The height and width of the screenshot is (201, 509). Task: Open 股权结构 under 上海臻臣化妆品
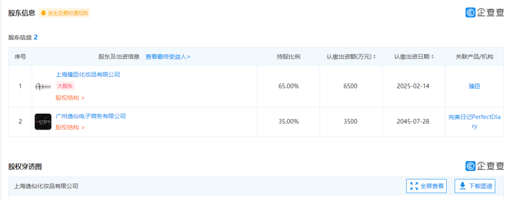(70, 98)
